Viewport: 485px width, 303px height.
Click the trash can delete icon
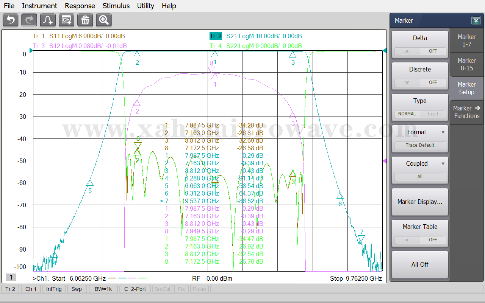(x=85, y=20)
